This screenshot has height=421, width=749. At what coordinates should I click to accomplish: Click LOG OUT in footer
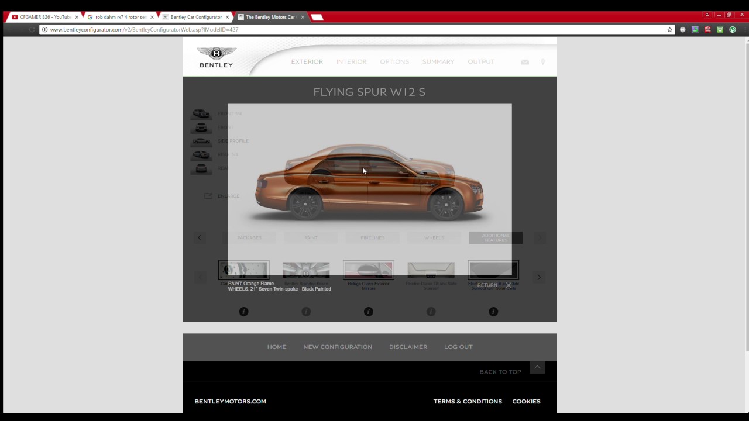tap(458, 347)
